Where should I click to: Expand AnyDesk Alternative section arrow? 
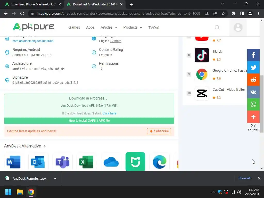tap(45, 146)
